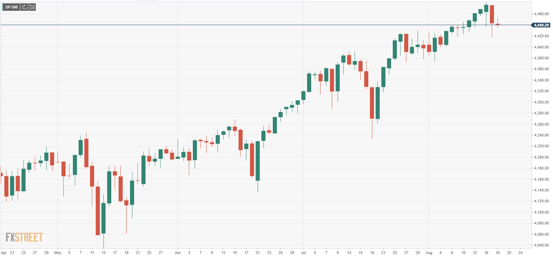This screenshot has width=553, height=258.
Task: Click the 4,460.00 price axis label
Action: tap(541, 14)
